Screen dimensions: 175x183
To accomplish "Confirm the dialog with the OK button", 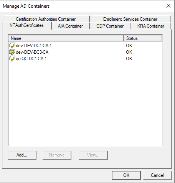I will coord(126,175).
